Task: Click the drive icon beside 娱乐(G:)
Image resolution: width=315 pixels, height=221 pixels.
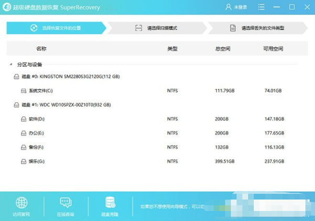Action: (x=23, y=162)
